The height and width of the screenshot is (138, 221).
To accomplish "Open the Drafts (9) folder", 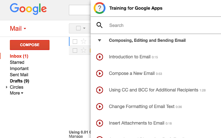I will coord(19,81).
